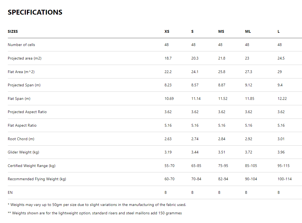This screenshot has height=223, width=302.
Task: Select the ML size column header
Action: (x=248, y=31)
